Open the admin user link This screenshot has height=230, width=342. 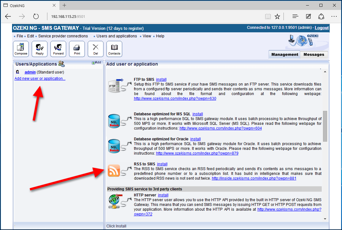(30, 72)
